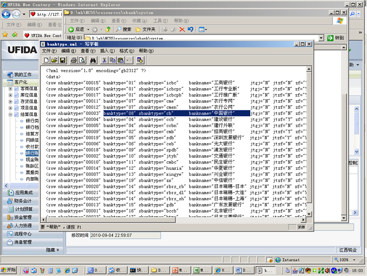The width and height of the screenshot is (367, 276).
Task: Click the Internet Explorer blue Back button
Action: (6, 14)
